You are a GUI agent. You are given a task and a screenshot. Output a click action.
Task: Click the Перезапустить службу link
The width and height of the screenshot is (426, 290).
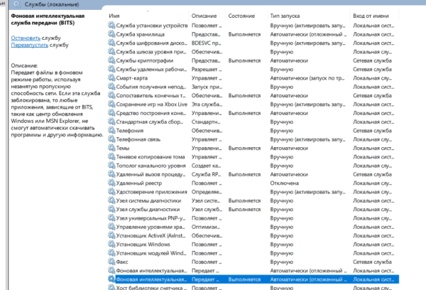click(29, 45)
